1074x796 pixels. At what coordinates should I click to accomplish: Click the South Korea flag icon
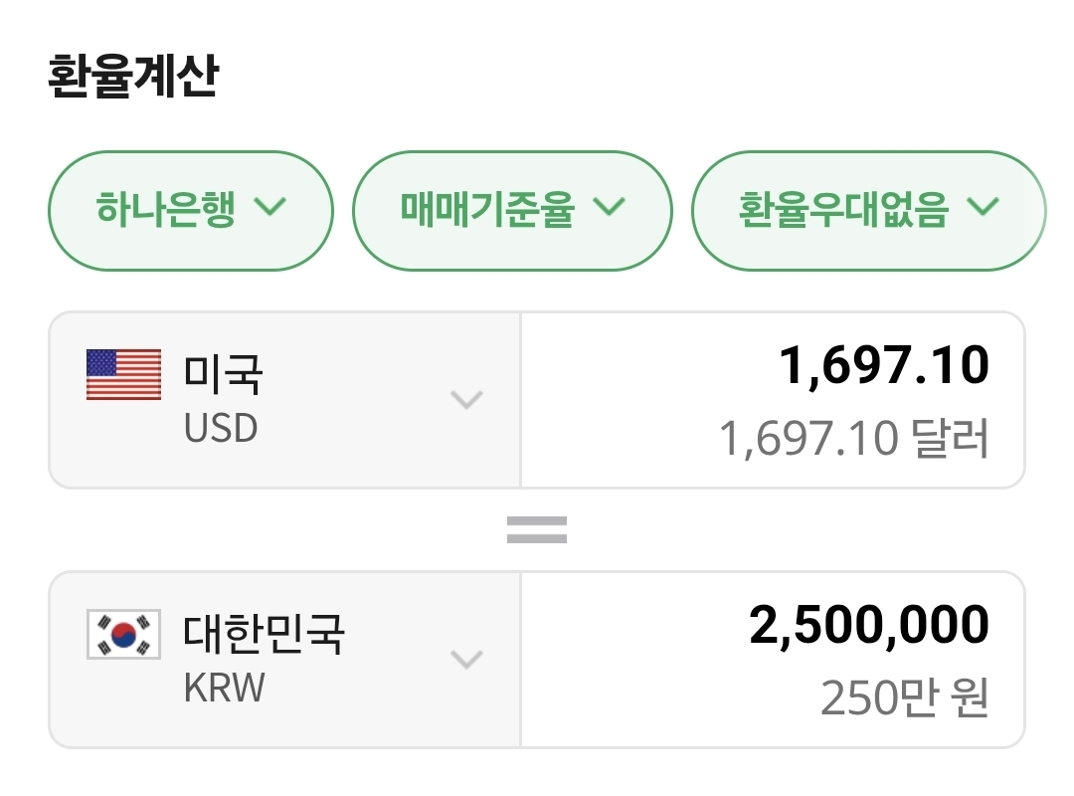pyautogui.click(x=123, y=634)
